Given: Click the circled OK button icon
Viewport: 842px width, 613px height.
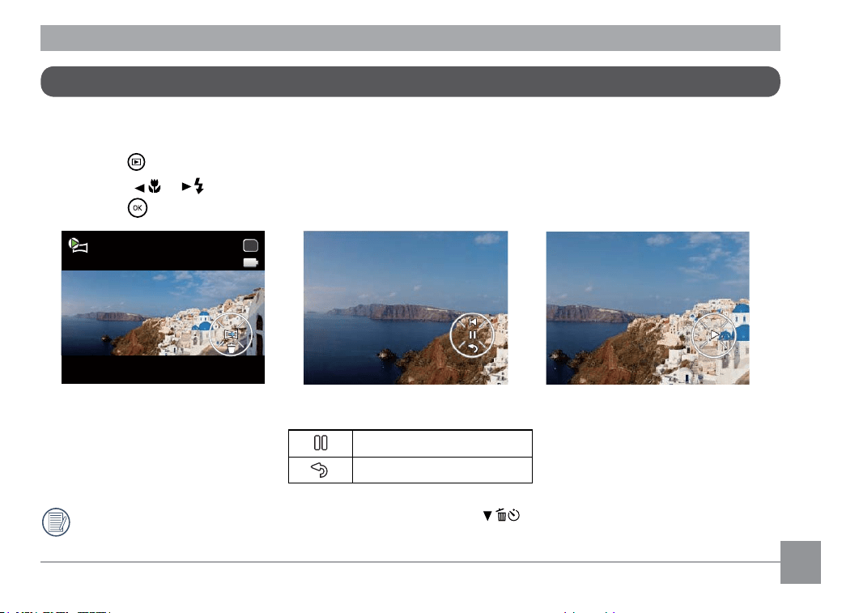Looking at the screenshot, I should coord(138,208).
